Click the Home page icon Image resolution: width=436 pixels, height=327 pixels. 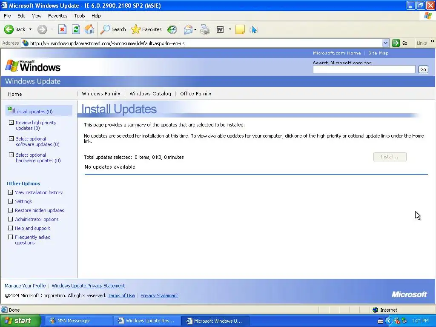click(x=89, y=29)
